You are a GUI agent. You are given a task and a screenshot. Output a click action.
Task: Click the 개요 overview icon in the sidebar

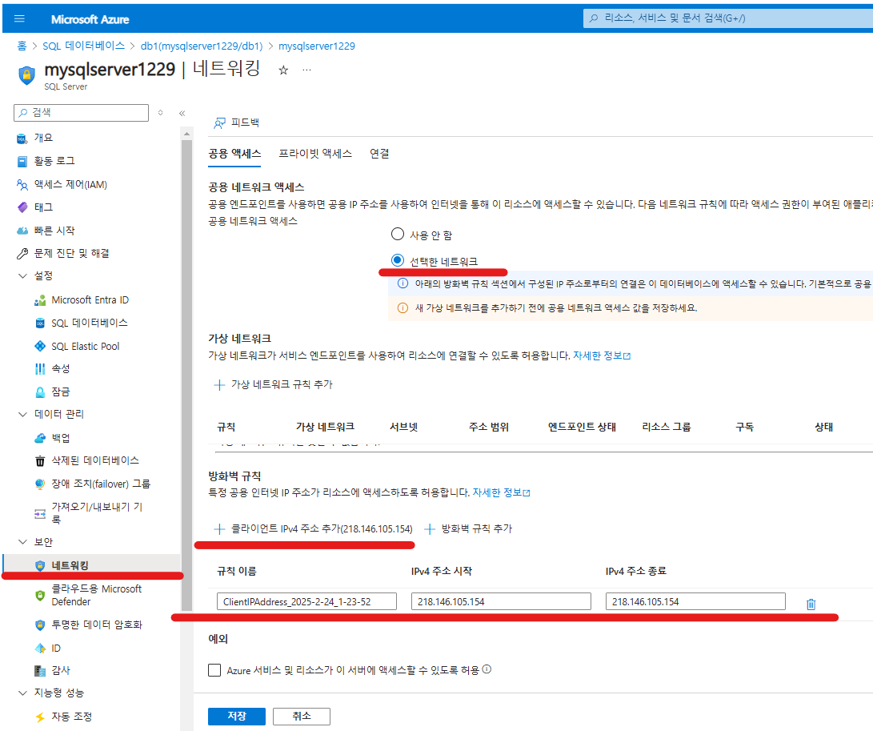click(22, 139)
